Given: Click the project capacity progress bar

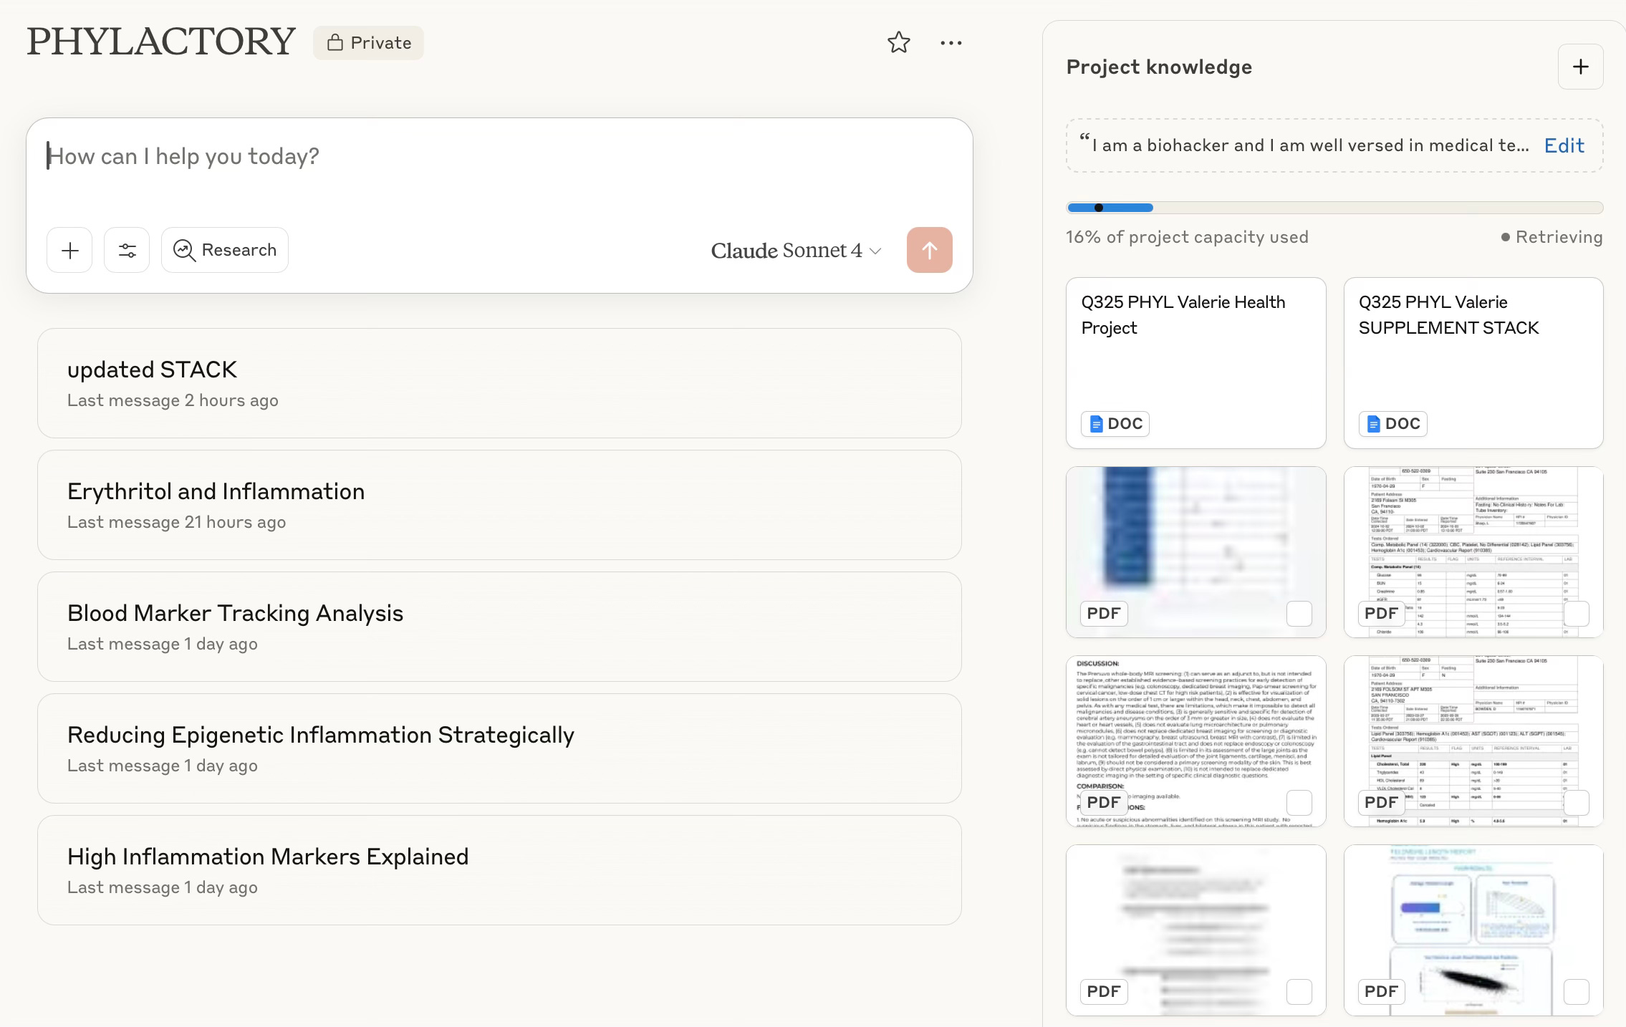Looking at the screenshot, I should click(1334, 208).
